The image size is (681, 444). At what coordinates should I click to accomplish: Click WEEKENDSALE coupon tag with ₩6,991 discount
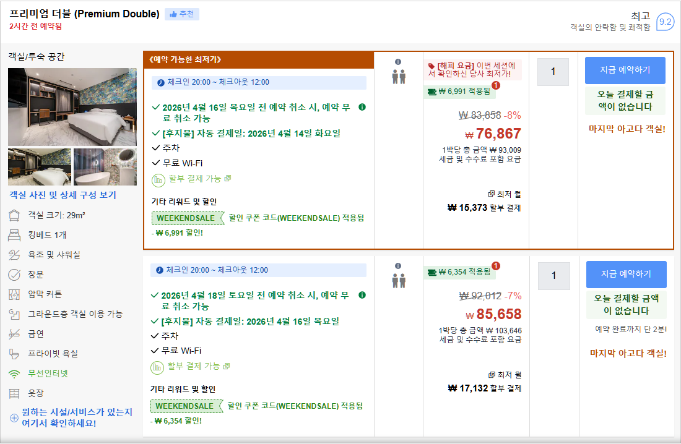click(x=188, y=218)
